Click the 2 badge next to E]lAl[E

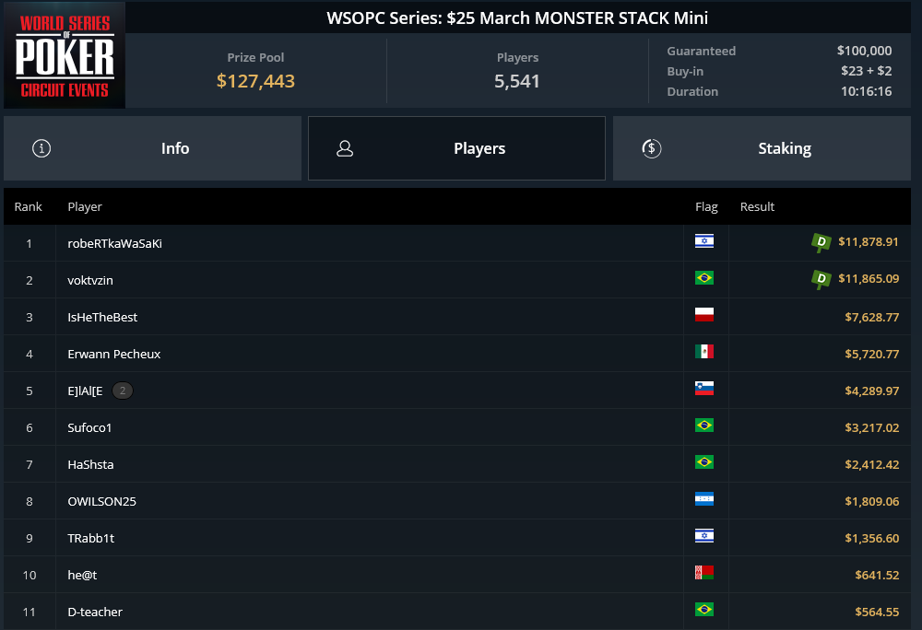click(x=123, y=391)
